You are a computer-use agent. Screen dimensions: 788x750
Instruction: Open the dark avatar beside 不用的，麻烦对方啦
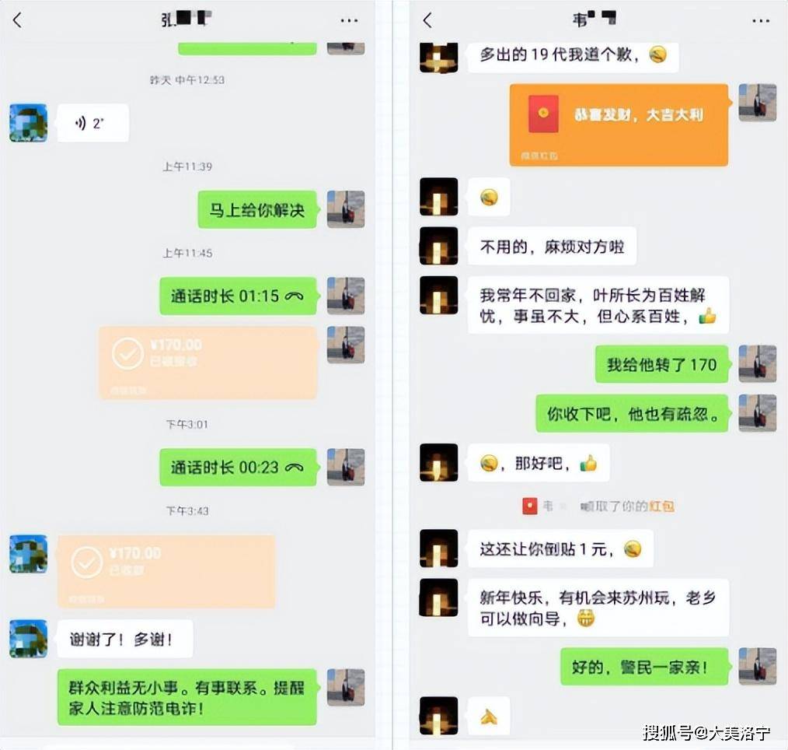(439, 246)
